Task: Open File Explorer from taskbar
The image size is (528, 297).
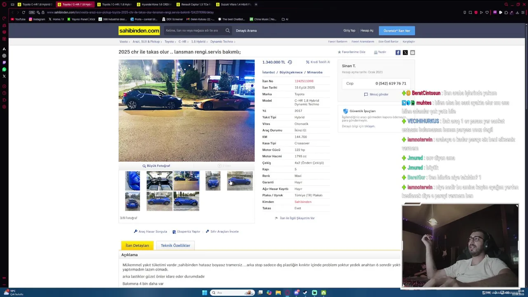Action: click(x=278, y=293)
